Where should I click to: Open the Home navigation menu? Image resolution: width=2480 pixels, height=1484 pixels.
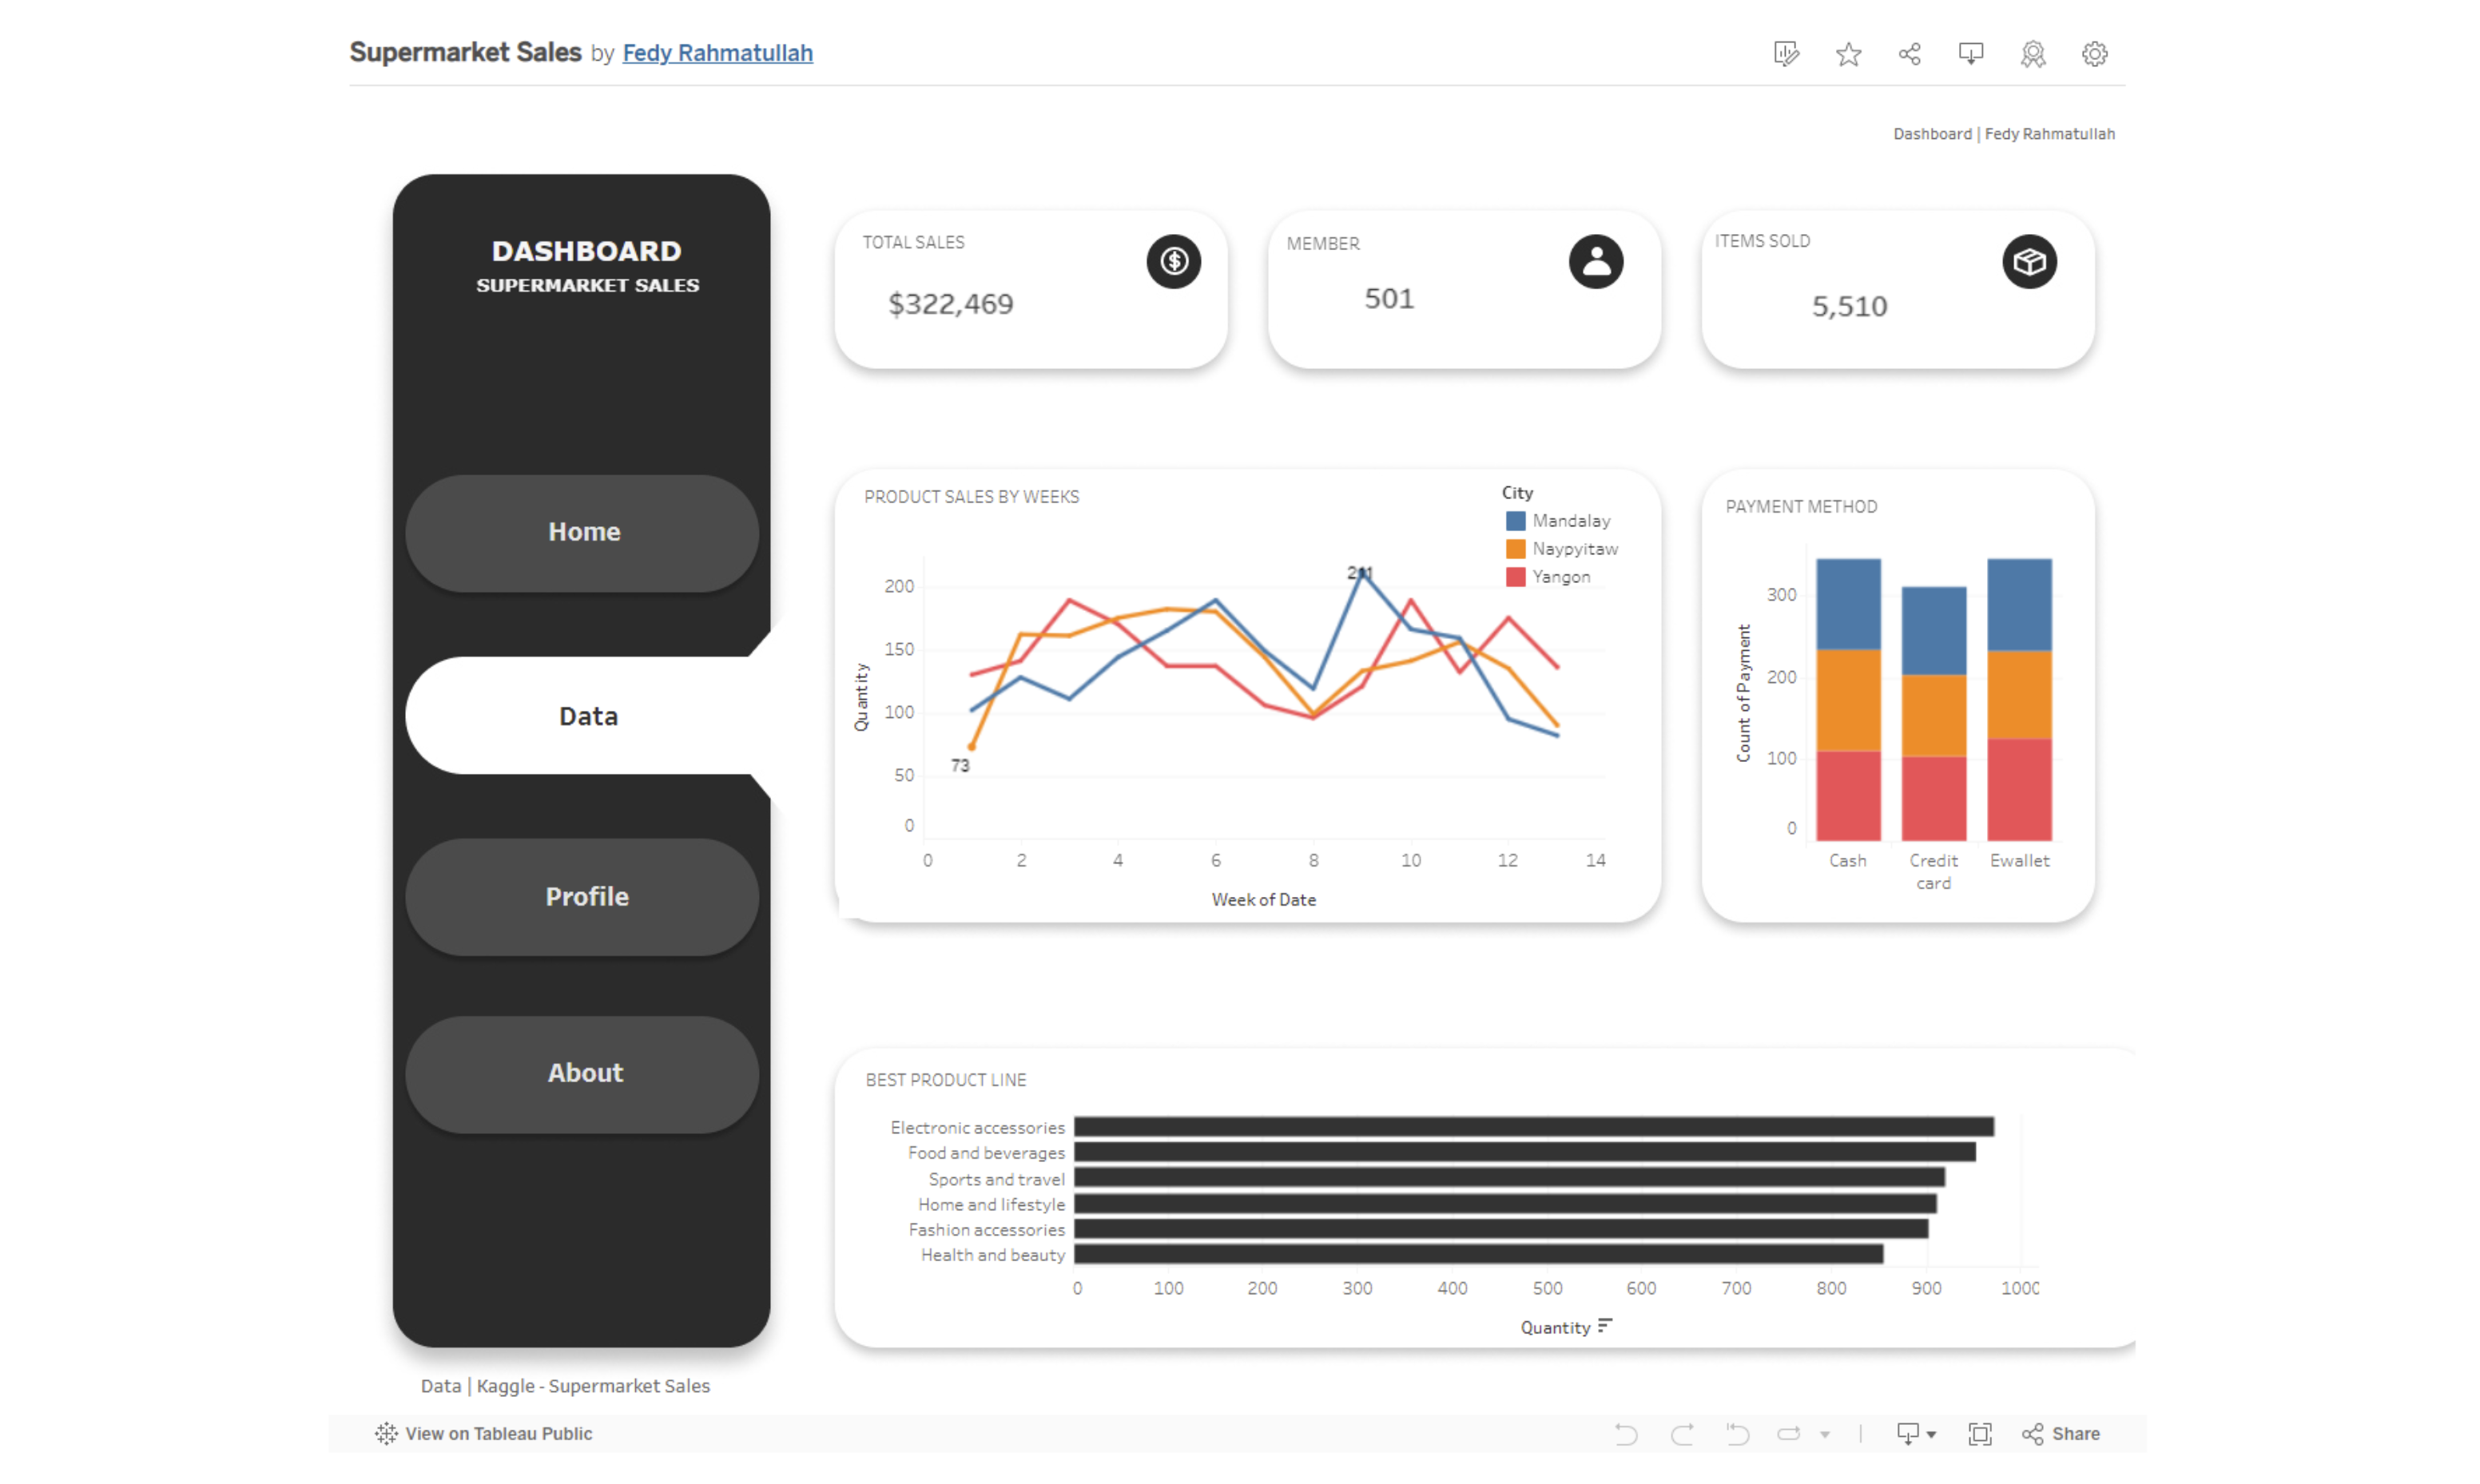point(583,530)
